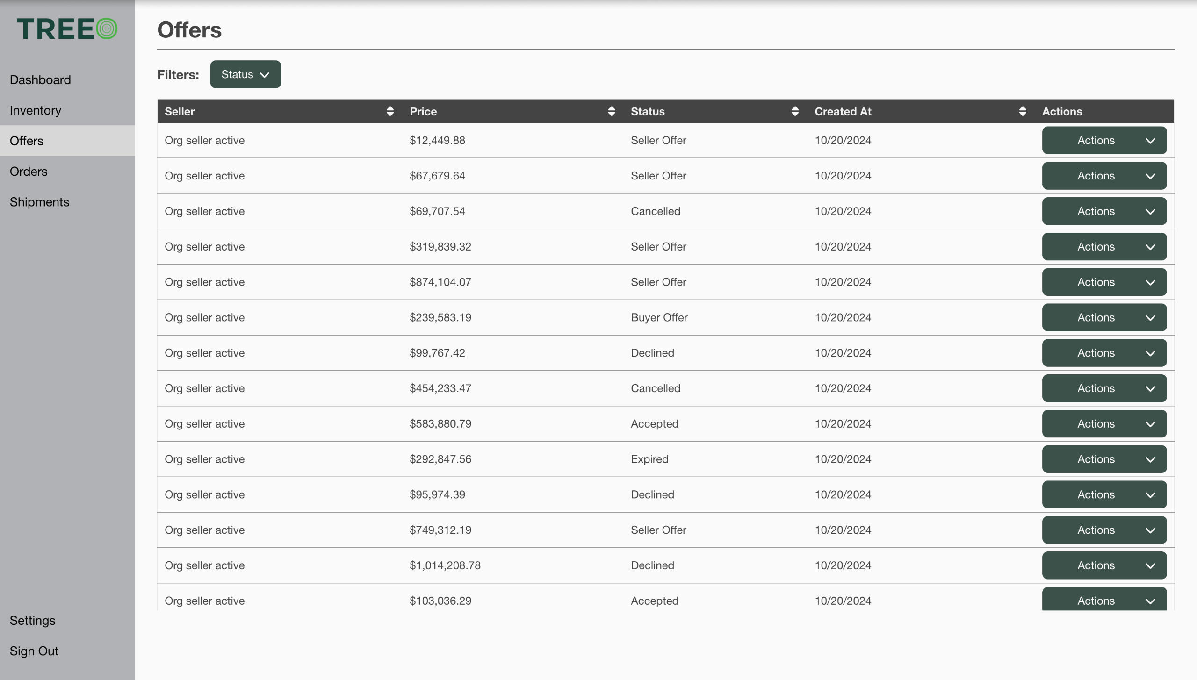Sort table by Status column arrows
The height and width of the screenshot is (680, 1197).
[794, 111]
